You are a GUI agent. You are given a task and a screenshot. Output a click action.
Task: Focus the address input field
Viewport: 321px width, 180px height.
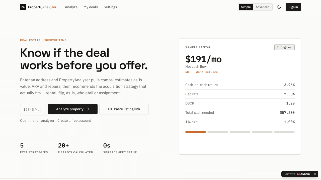tap(33, 109)
